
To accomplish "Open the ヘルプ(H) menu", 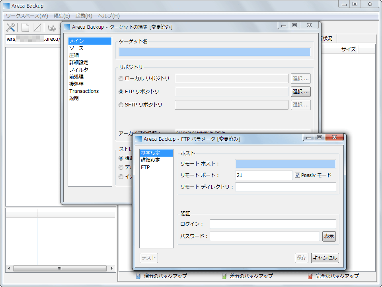I will tap(109, 16).
